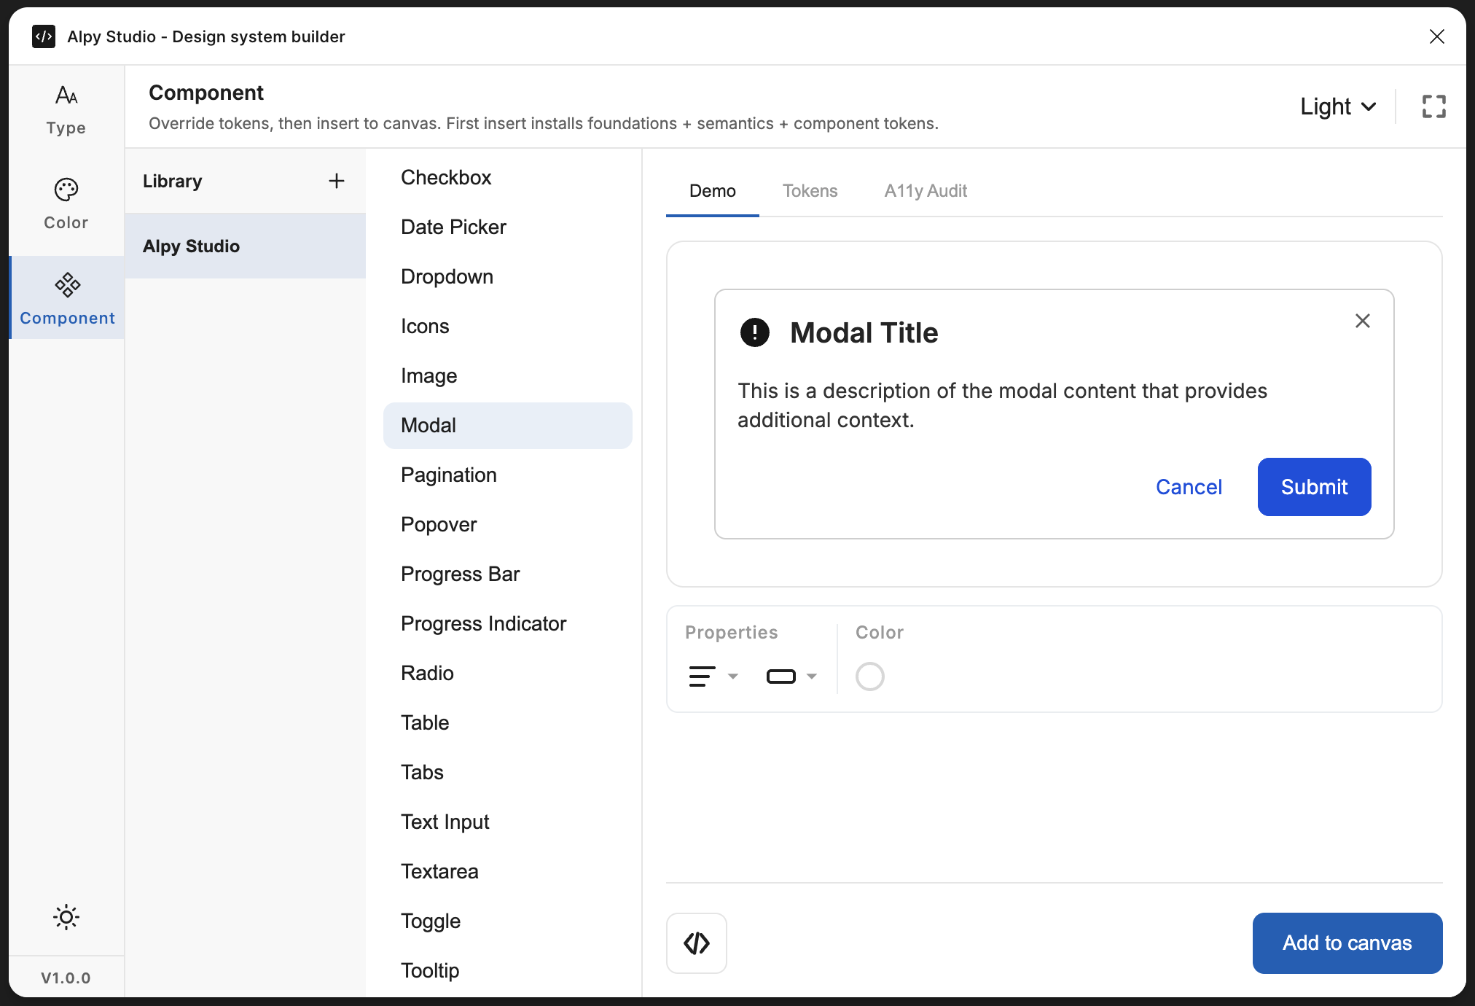This screenshot has height=1006, width=1475.
Task: Pick the empty Color swatch circle
Action: pyautogui.click(x=869, y=676)
